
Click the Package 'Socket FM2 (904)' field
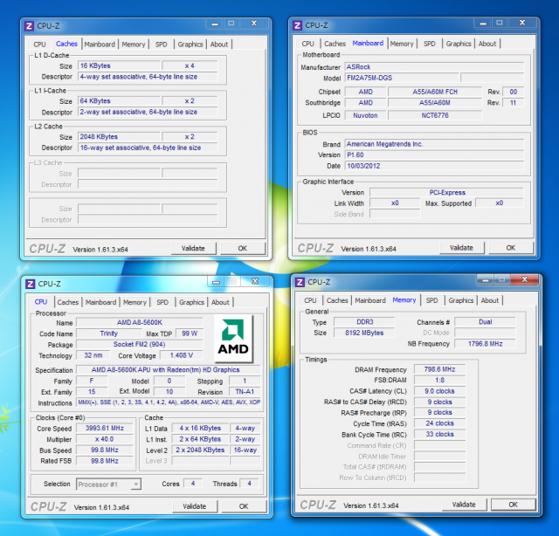click(140, 345)
